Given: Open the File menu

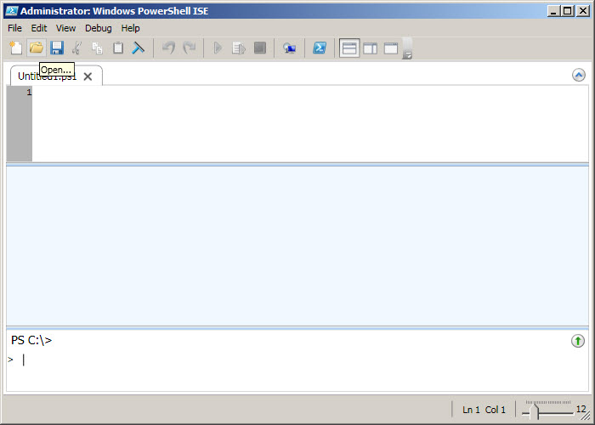Looking at the screenshot, I should tap(14, 28).
